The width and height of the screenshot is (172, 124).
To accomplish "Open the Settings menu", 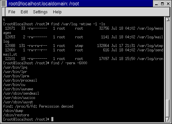I will pyautogui.click(x=40, y=12).
